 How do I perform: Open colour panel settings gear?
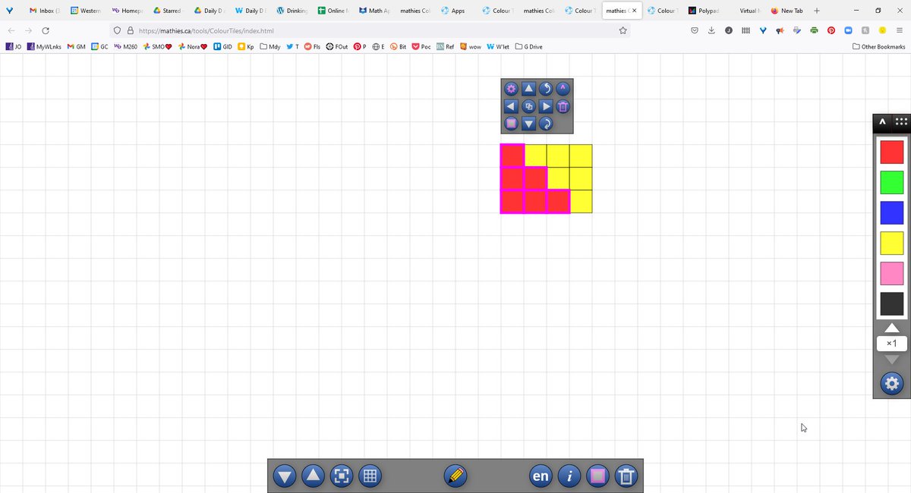891,385
